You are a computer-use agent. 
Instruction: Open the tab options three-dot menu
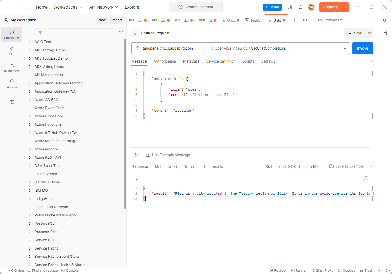coord(305,20)
